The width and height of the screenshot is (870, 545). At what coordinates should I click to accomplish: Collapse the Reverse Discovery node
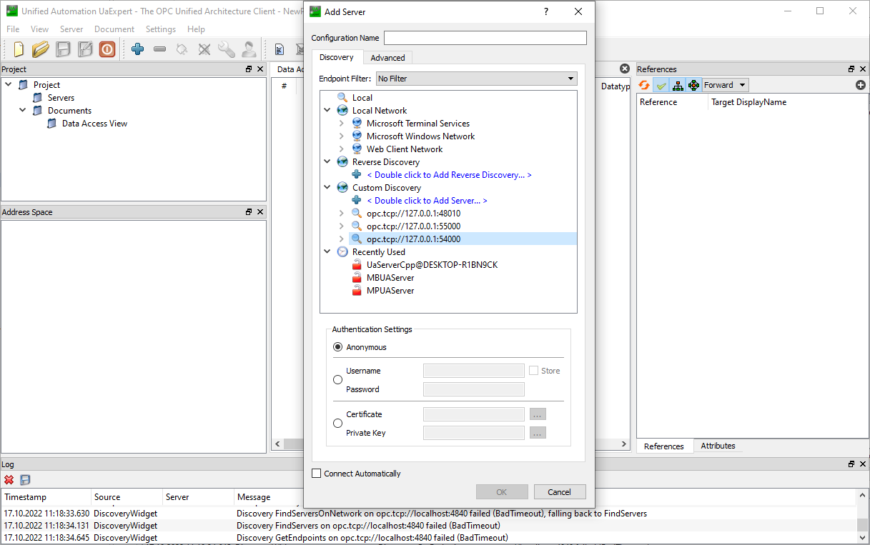coord(327,162)
